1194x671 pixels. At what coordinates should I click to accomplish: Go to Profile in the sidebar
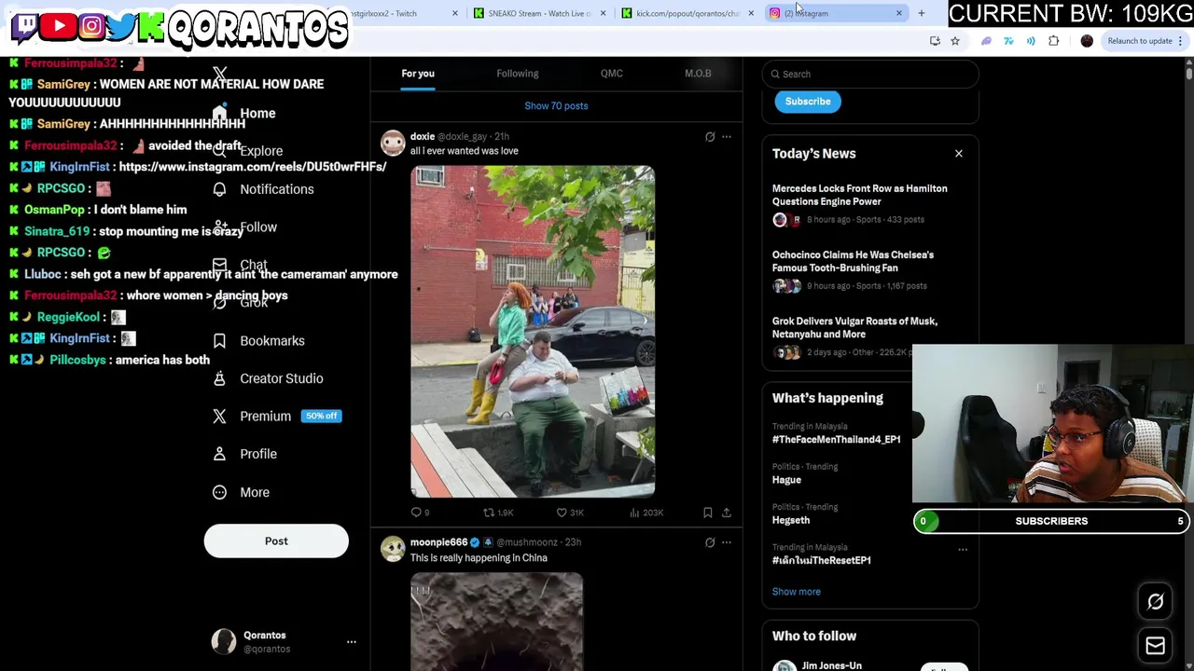(x=244, y=454)
